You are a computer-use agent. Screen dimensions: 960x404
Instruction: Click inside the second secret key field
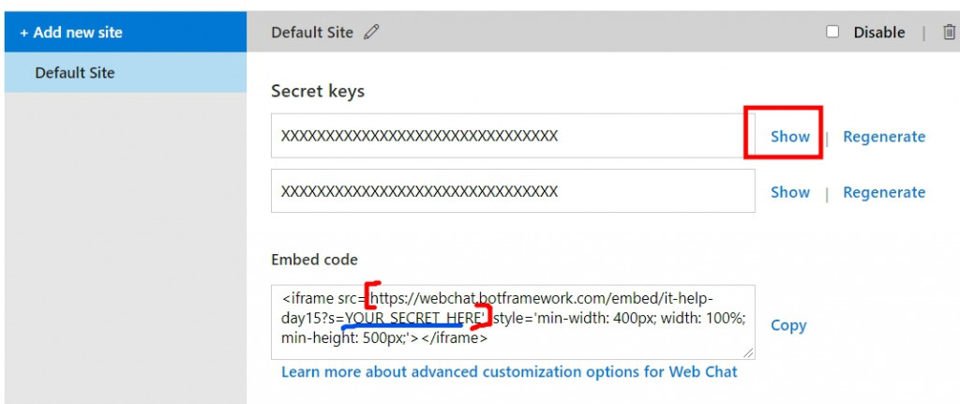513,191
